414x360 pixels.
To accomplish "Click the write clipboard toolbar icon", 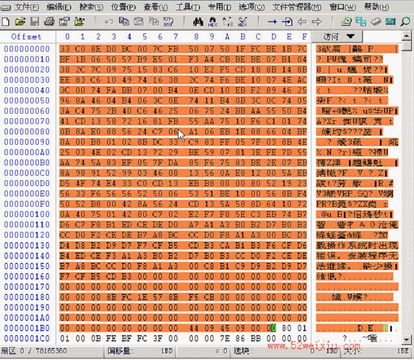I will click(154, 21).
